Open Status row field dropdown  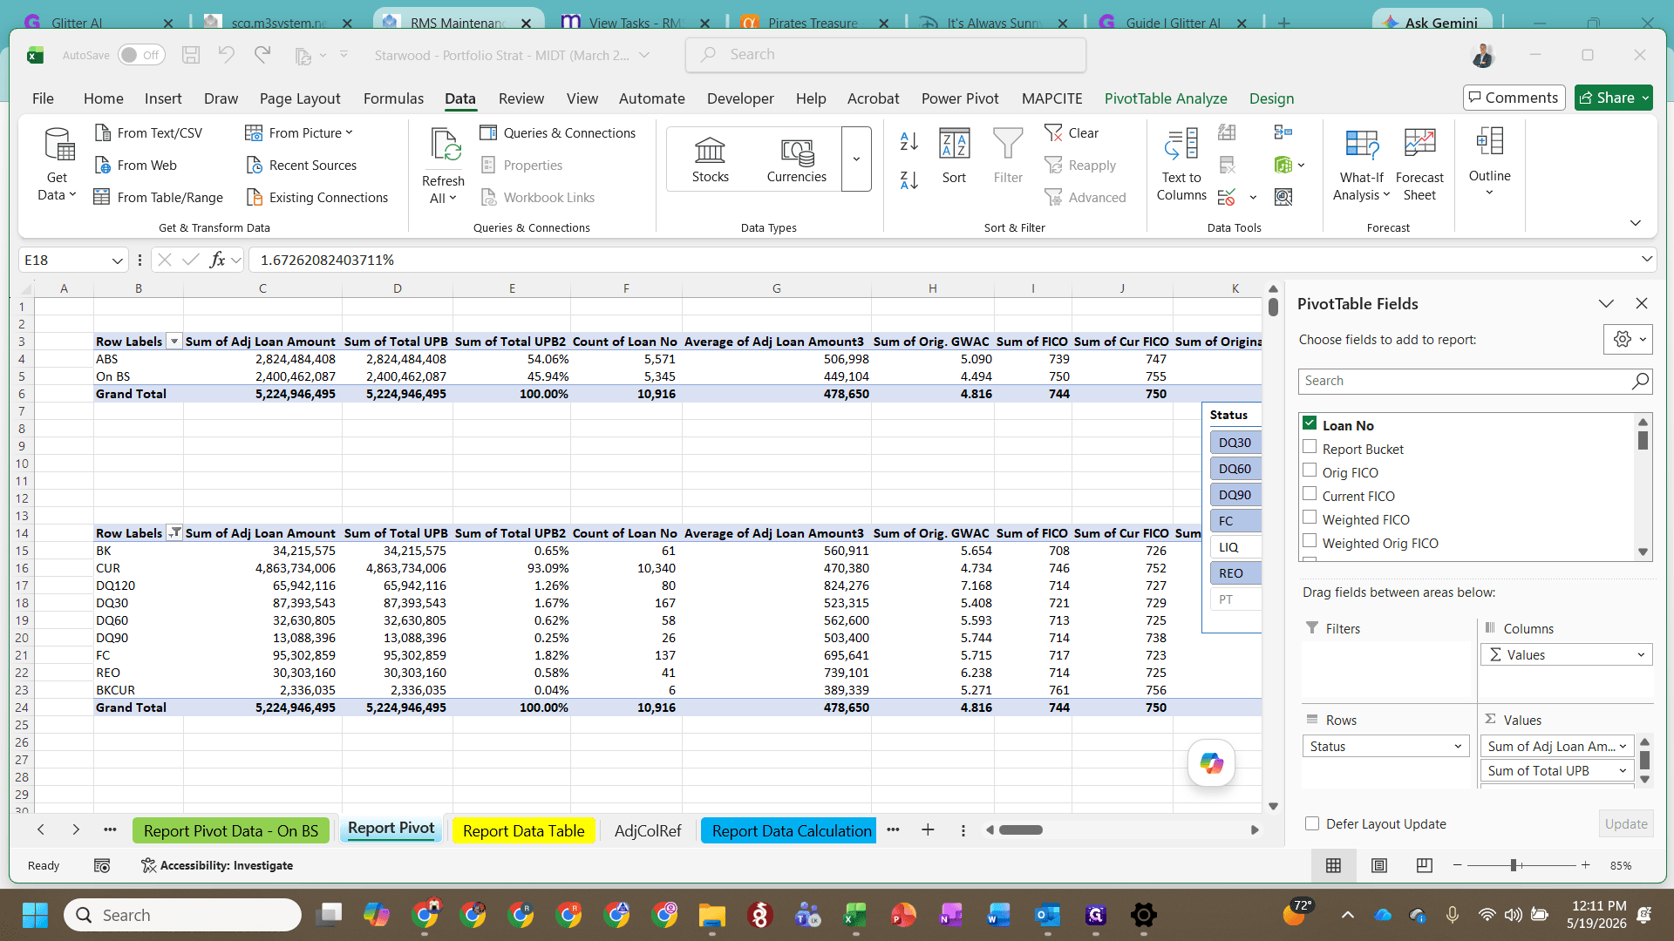click(x=1458, y=747)
